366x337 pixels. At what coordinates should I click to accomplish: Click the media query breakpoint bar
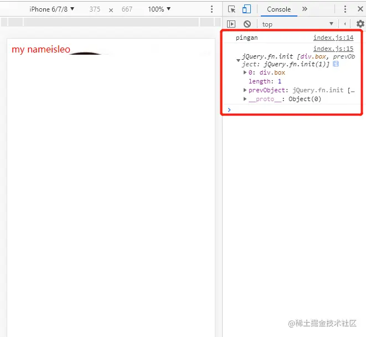(x=111, y=22)
